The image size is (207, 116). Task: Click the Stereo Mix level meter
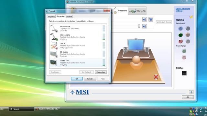click(104, 63)
